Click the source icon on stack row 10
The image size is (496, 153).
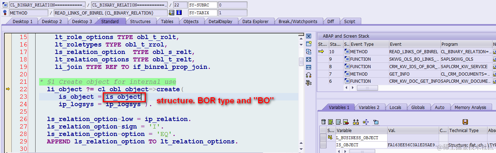pos(347,52)
